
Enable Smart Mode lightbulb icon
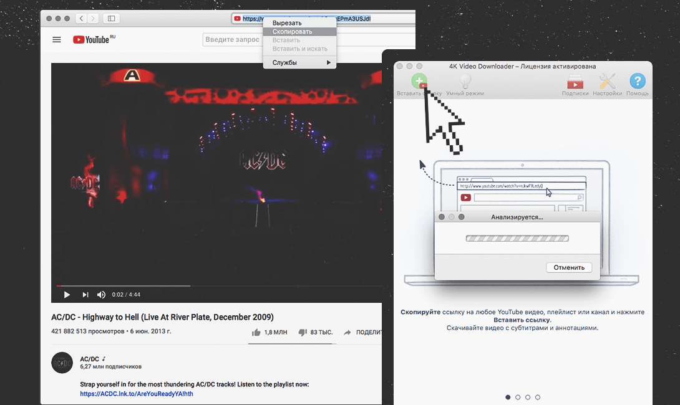(465, 81)
